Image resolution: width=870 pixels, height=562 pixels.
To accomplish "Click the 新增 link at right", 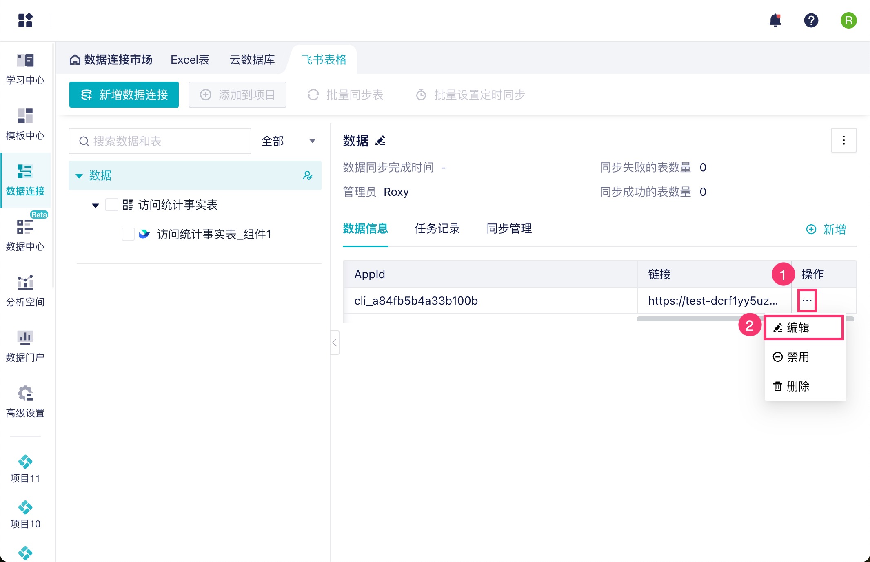I will coord(826,229).
